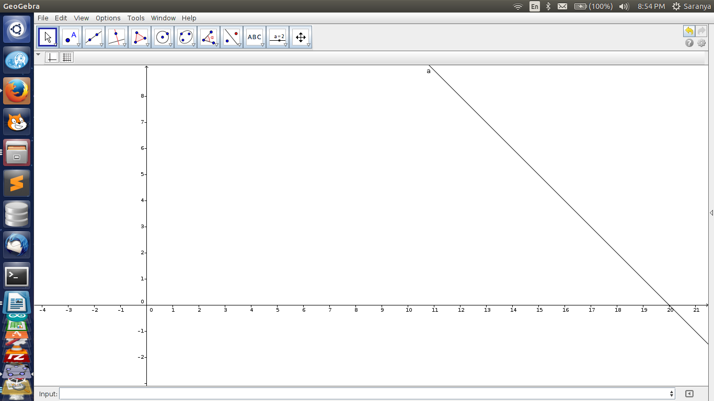The image size is (714, 401).
Task: Open the Tools menu
Action: click(136, 18)
